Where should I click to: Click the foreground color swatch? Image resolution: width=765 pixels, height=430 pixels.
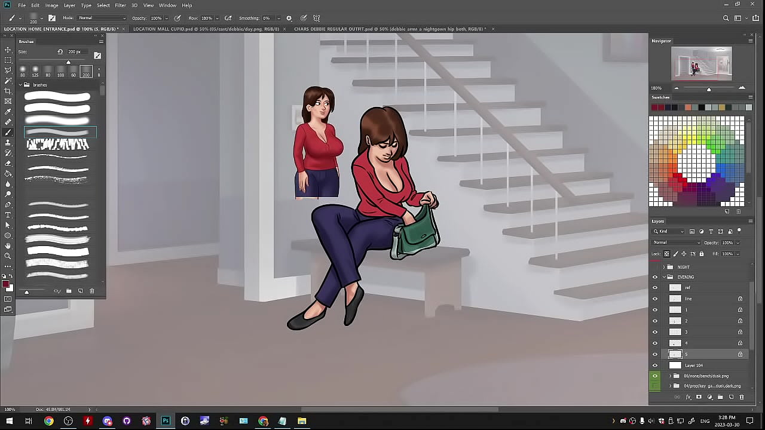click(x=5, y=284)
